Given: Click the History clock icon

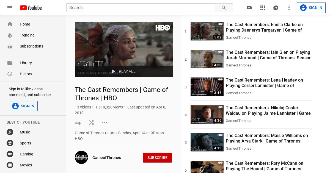Looking at the screenshot, I should click(x=10, y=74).
